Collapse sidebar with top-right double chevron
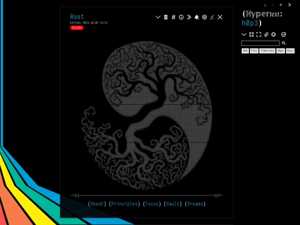300x225 pixels. pyautogui.click(x=289, y=5)
